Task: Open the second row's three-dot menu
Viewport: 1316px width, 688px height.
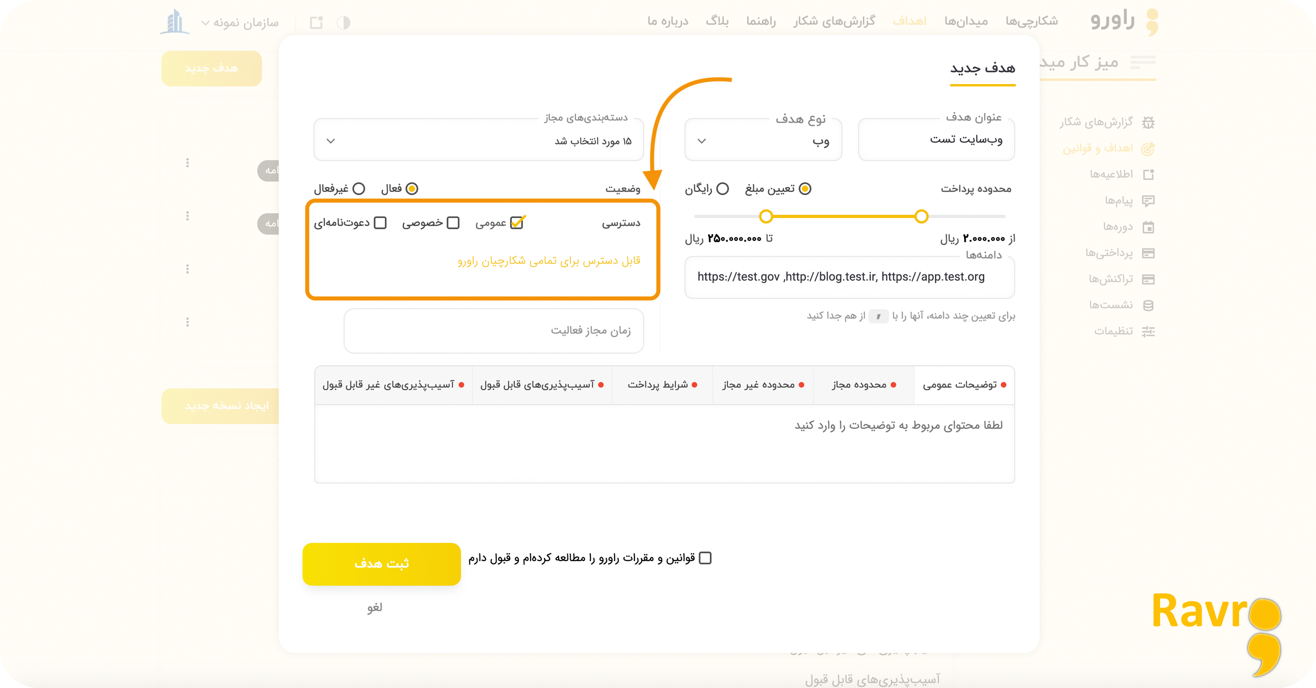Action: [188, 216]
